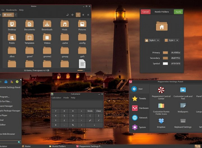Open Dropbox in settings panel
The height and width of the screenshot is (148, 202).
coord(161,123)
